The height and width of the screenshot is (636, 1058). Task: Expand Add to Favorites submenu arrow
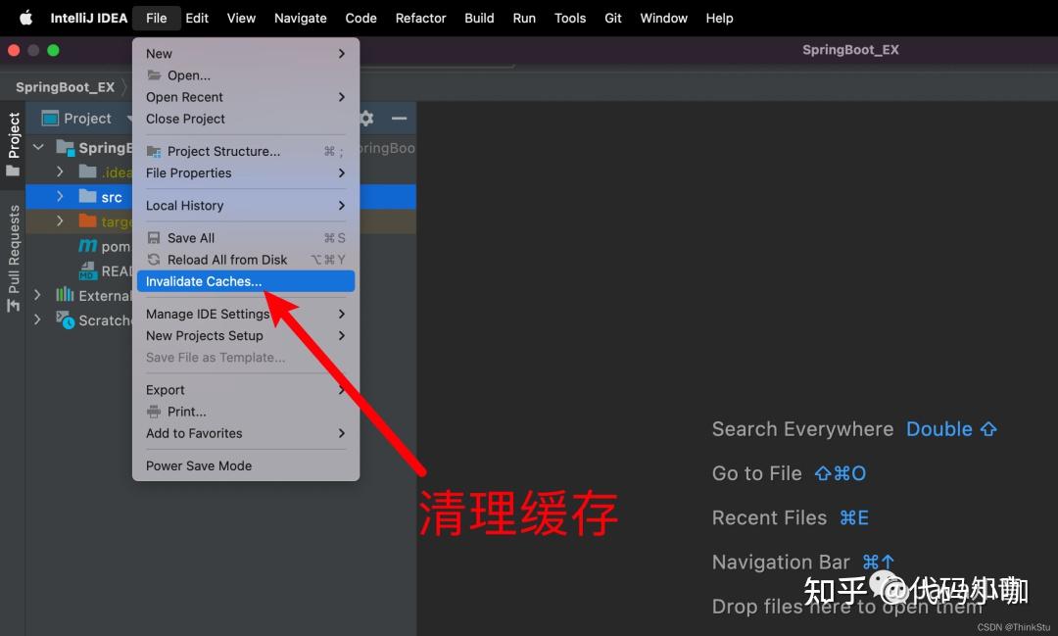342,433
